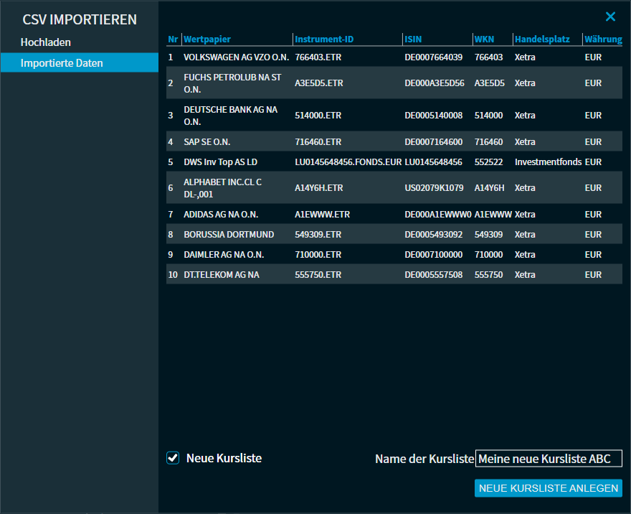Select the Importierte Daten sidebar item
Screen dimensions: 631x514
[x=62, y=63]
